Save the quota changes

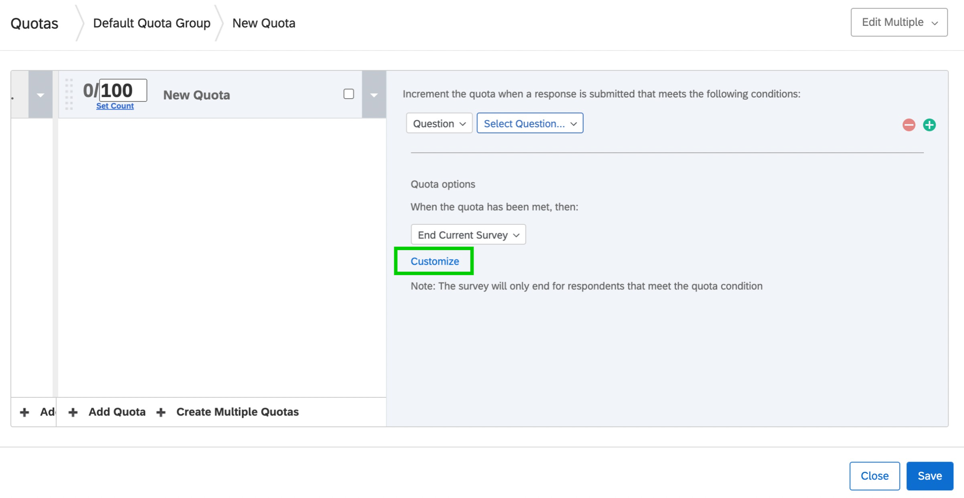tap(930, 475)
